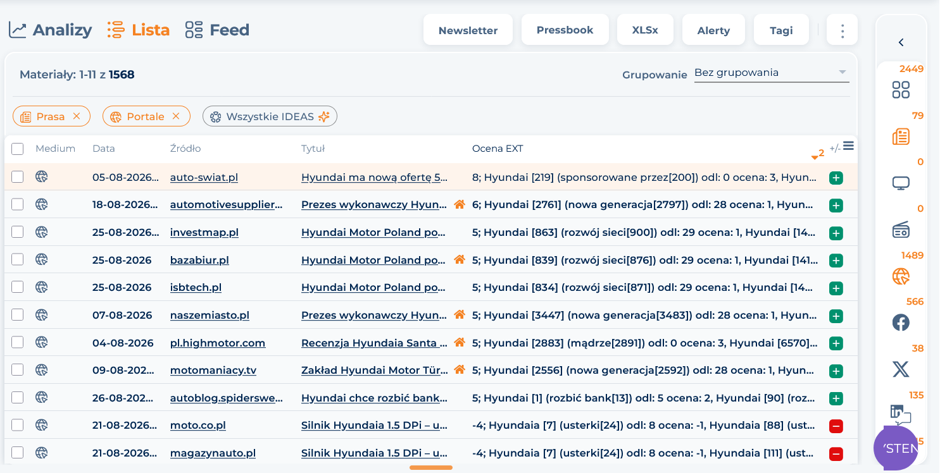Click the home icon in naszemiasto.pl row
The height and width of the screenshot is (473, 940).
pyautogui.click(x=460, y=314)
